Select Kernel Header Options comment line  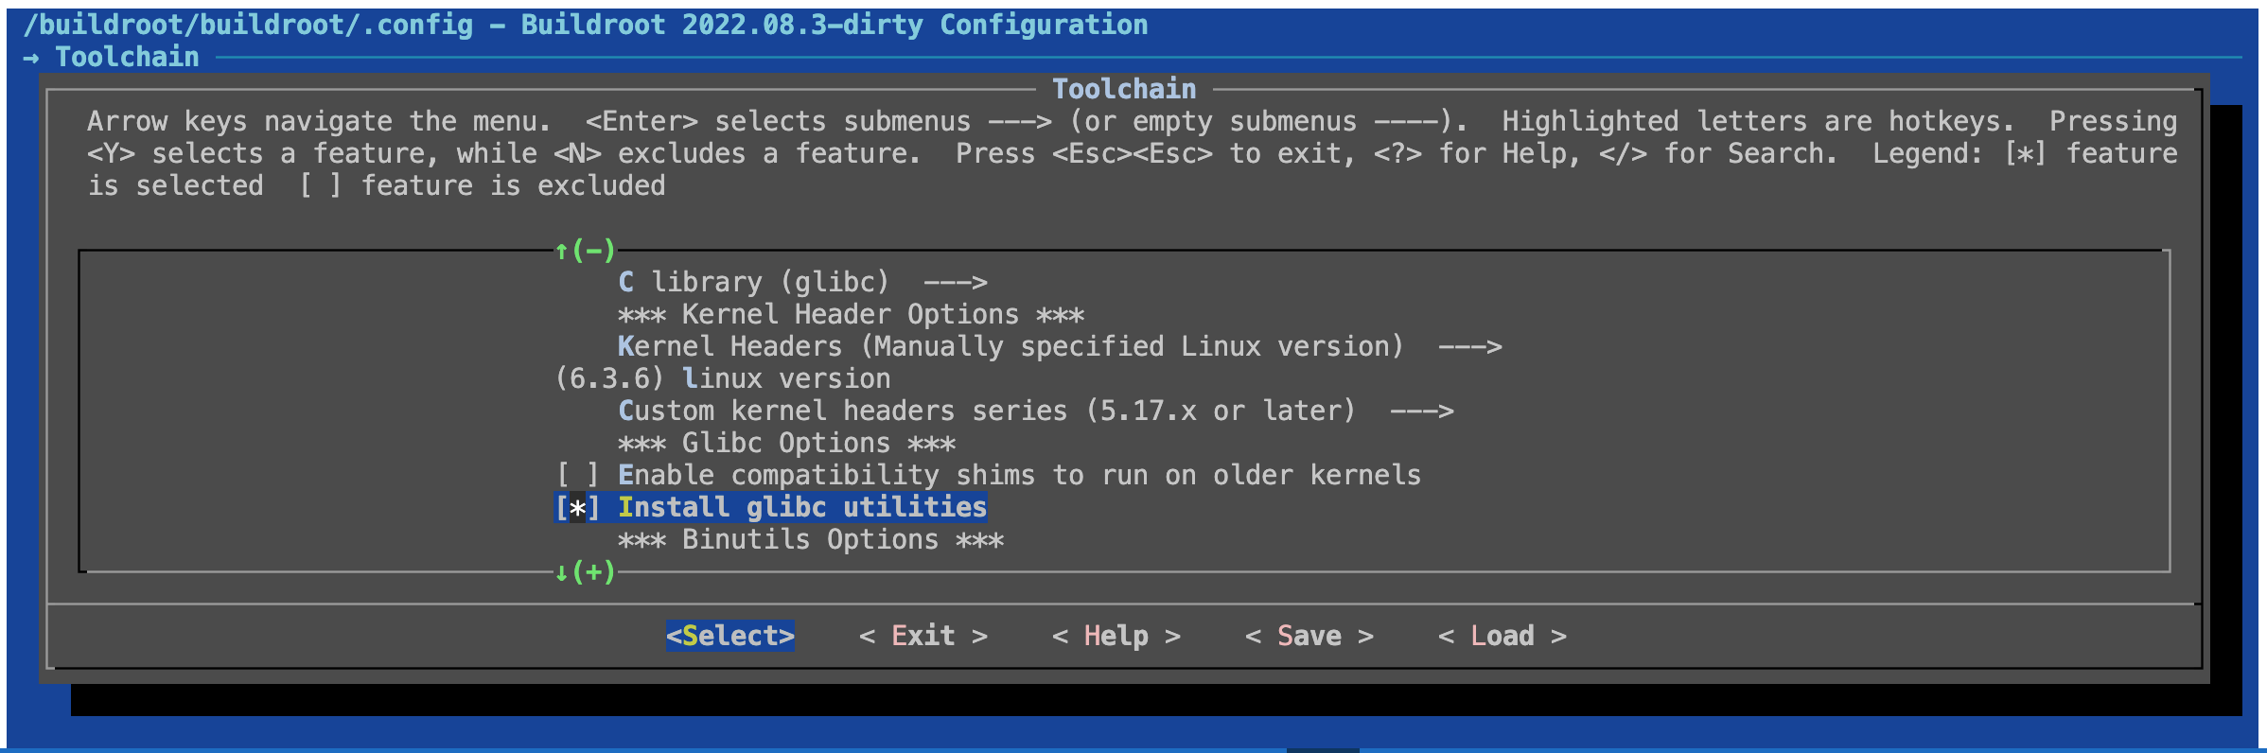point(851,314)
